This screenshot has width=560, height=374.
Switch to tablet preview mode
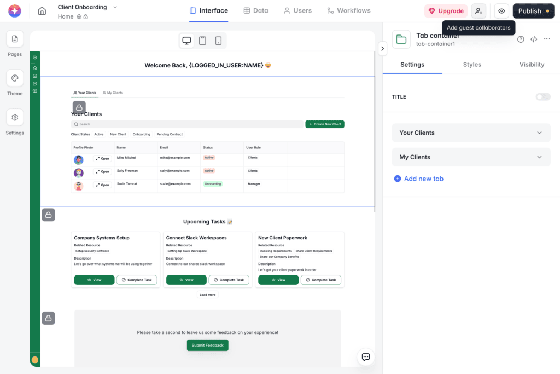click(202, 41)
